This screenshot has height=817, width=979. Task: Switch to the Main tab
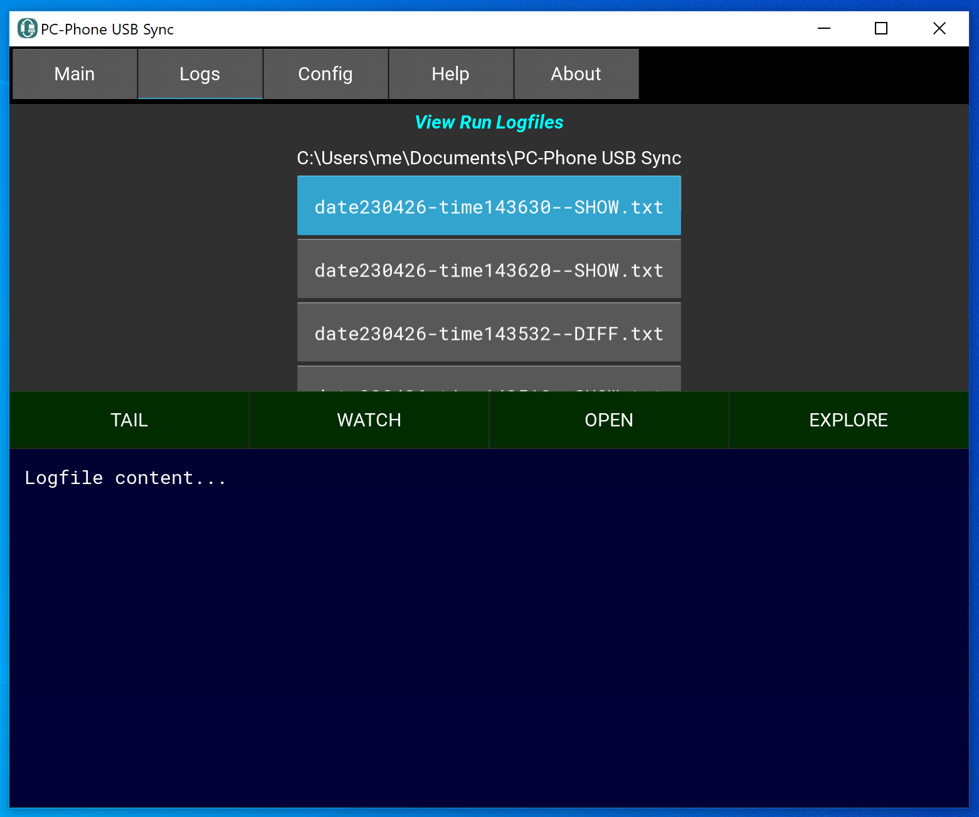click(x=75, y=74)
